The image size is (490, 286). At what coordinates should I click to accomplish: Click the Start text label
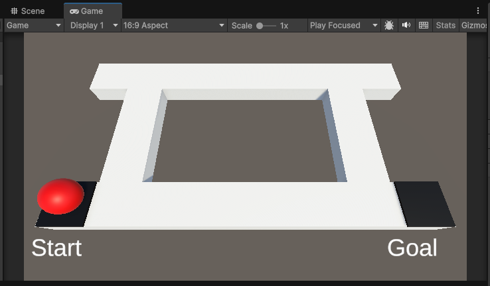pyautogui.click(x=56, y=248)
